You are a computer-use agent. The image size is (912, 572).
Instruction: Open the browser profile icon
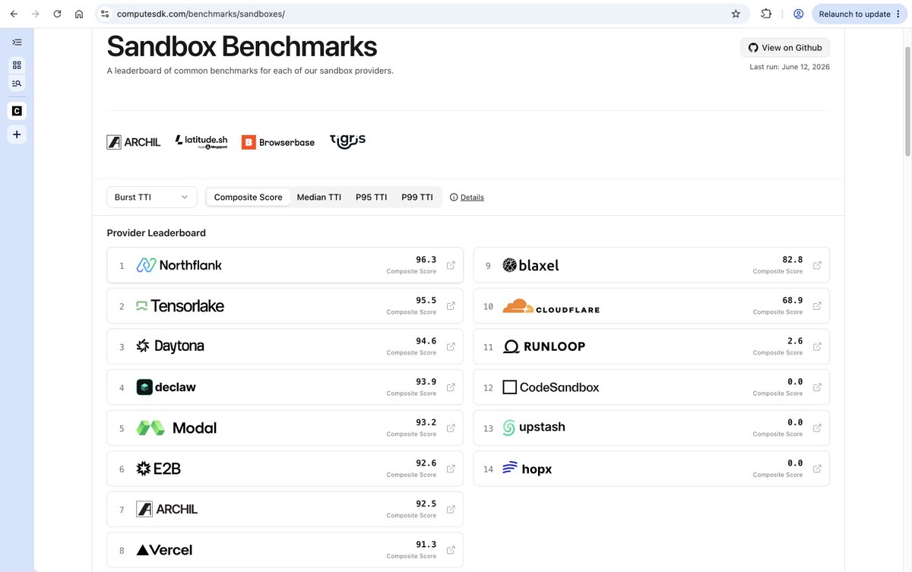click(798, 14)
